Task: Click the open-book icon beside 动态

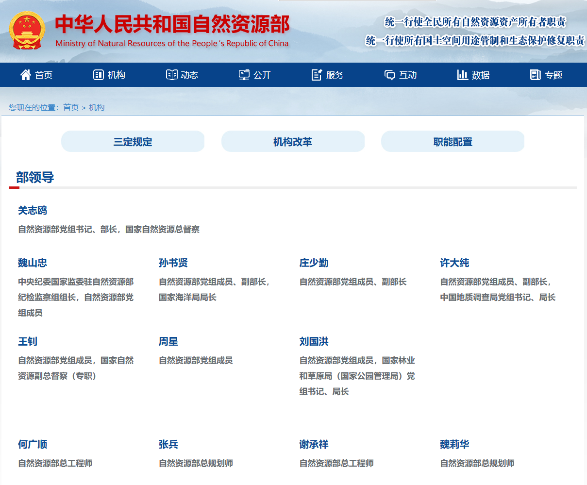Action: tap(172, 75)
